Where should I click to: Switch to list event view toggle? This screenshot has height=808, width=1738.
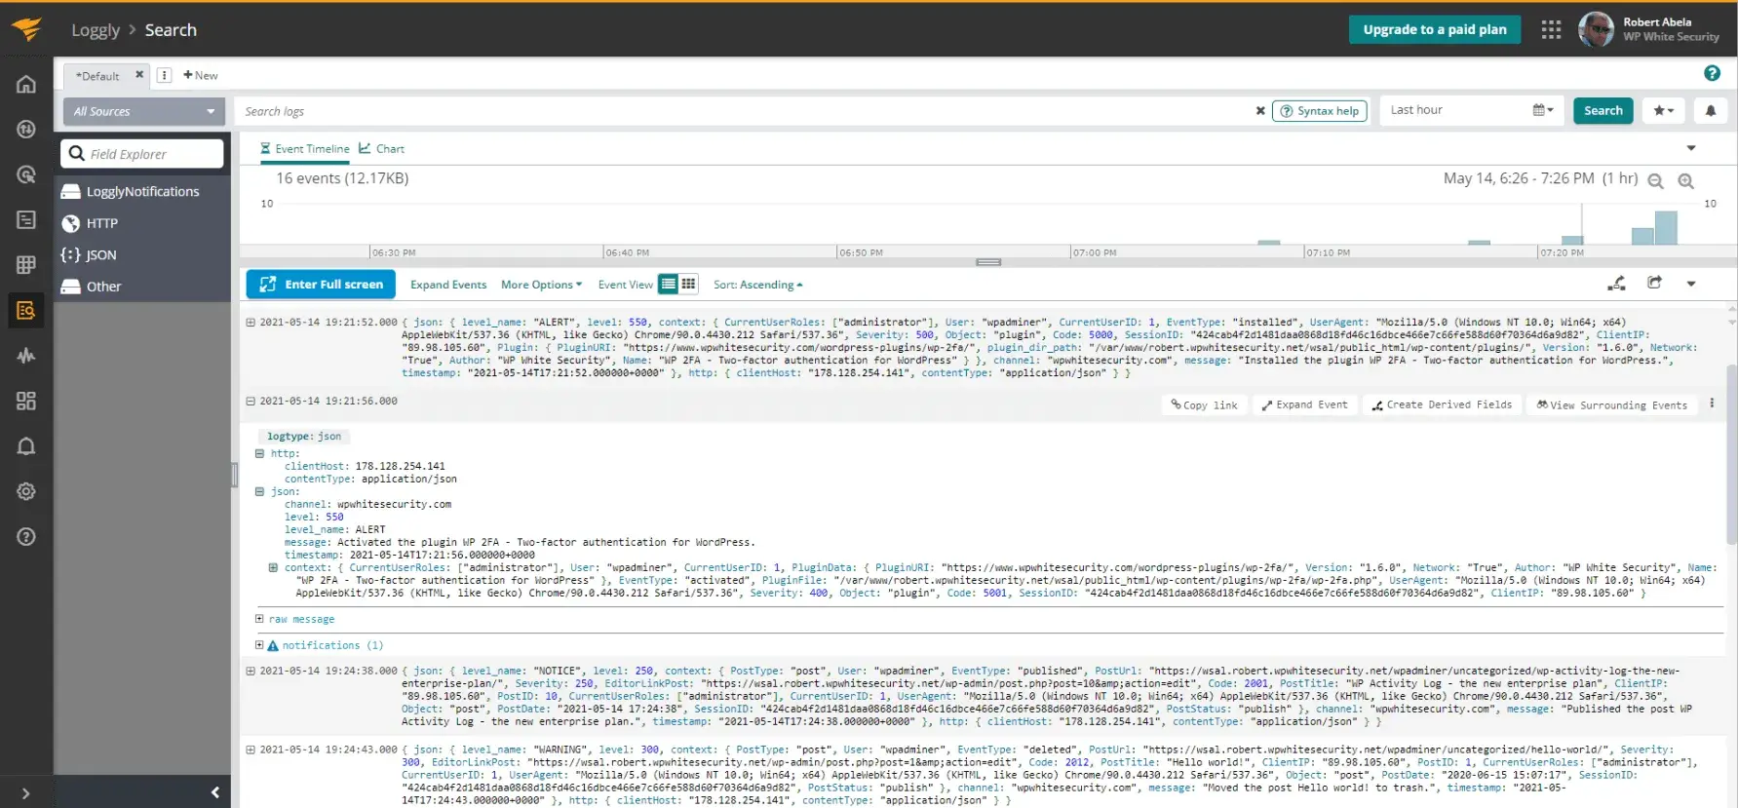[x=668, y=284]
